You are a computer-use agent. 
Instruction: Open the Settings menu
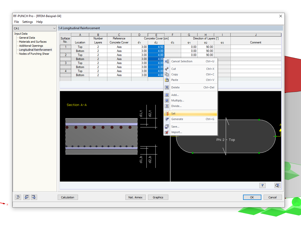28,22
